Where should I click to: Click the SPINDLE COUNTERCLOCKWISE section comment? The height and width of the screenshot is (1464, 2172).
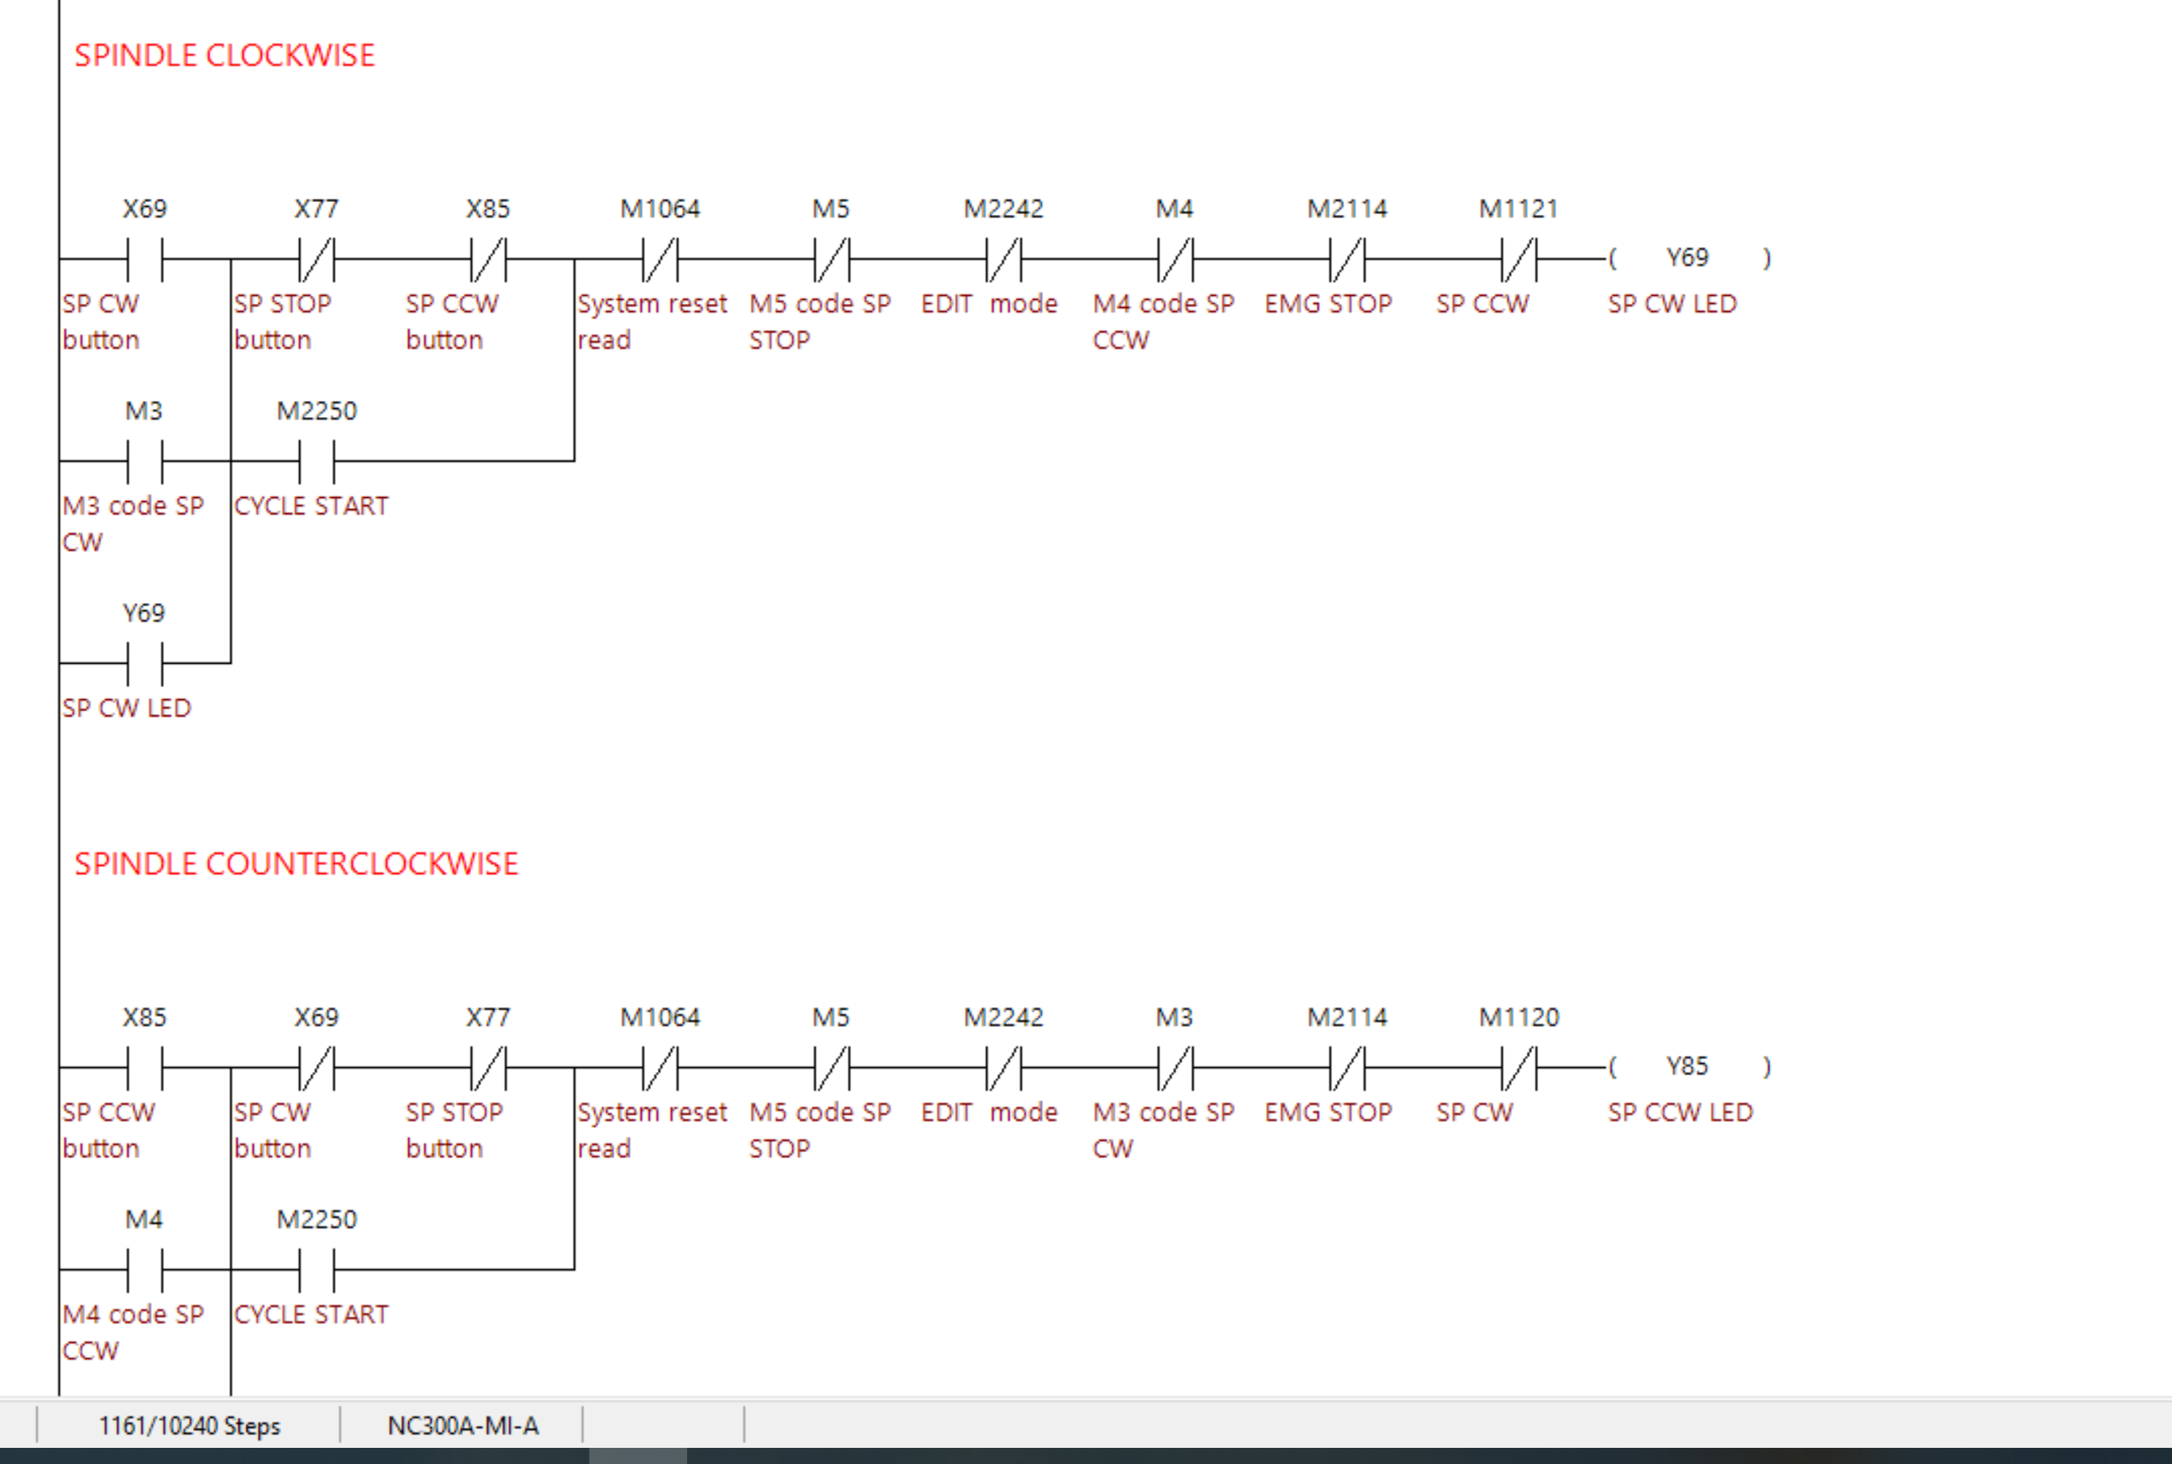(296, 863)
